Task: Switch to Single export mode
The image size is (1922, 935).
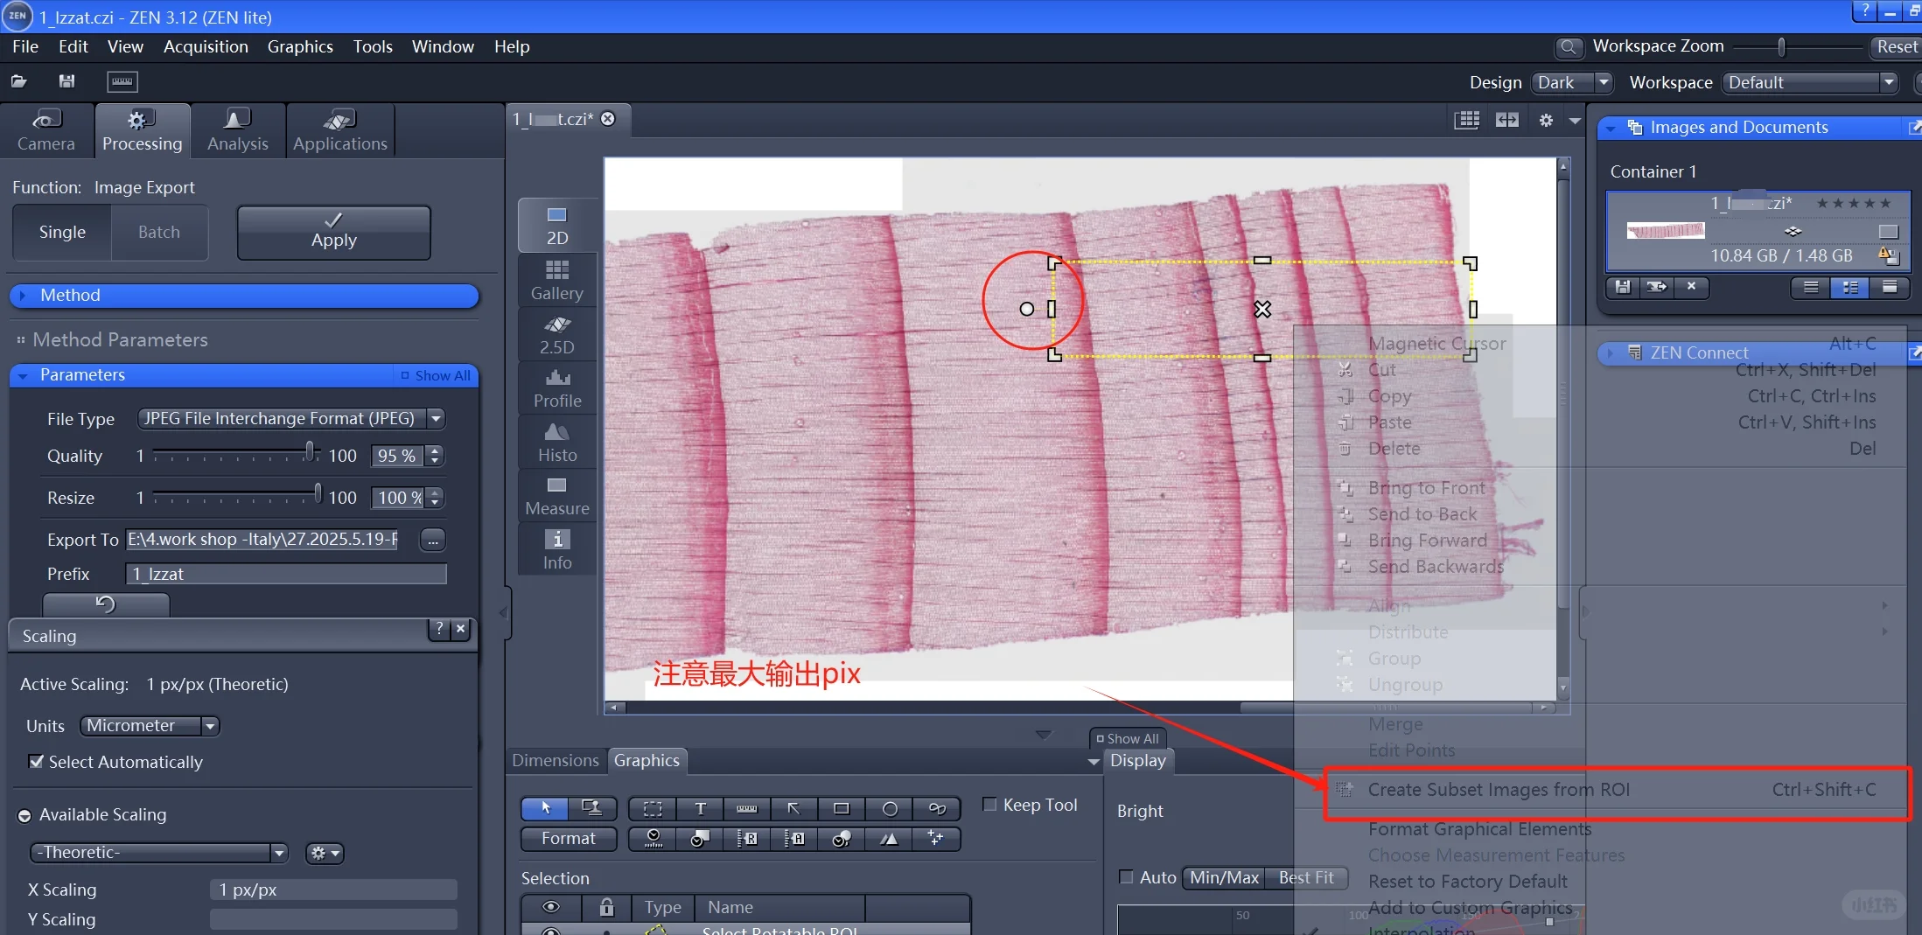Action: (x=62, y=233)
